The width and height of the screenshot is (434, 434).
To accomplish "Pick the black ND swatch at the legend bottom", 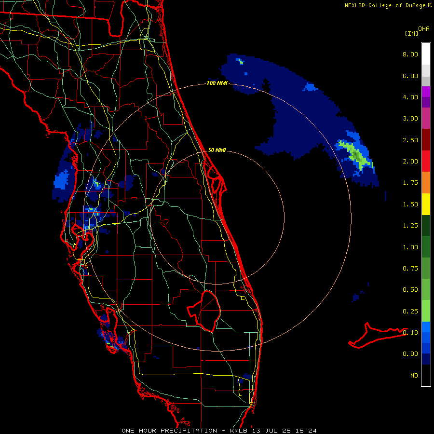I will (426, 375).
